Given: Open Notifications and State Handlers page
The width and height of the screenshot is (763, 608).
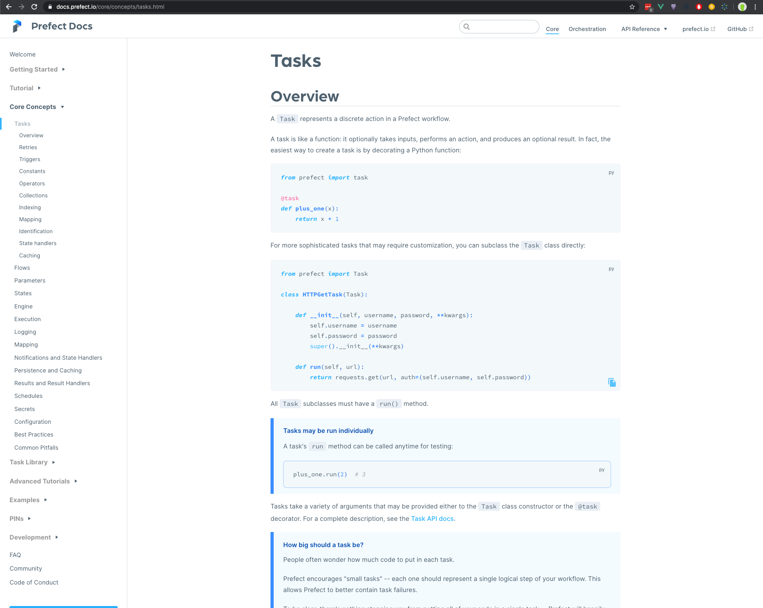Looking at the screenshot, I should click(x=58, y=358).
